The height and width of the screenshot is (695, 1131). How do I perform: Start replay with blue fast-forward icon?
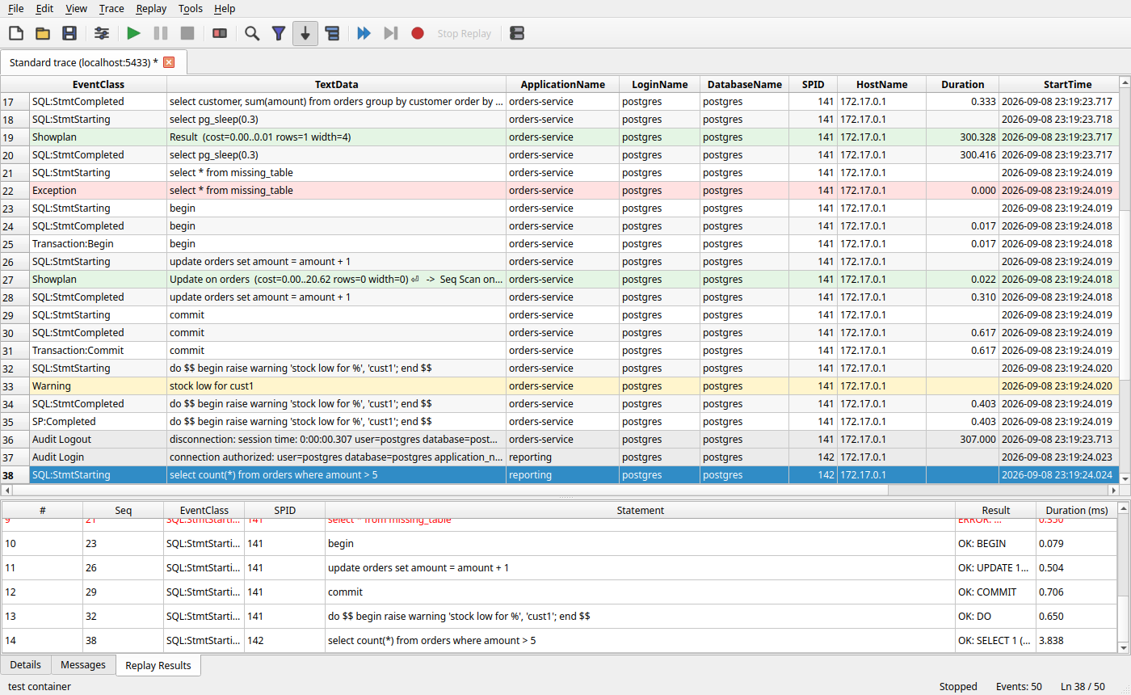click(x=364, y=33)
